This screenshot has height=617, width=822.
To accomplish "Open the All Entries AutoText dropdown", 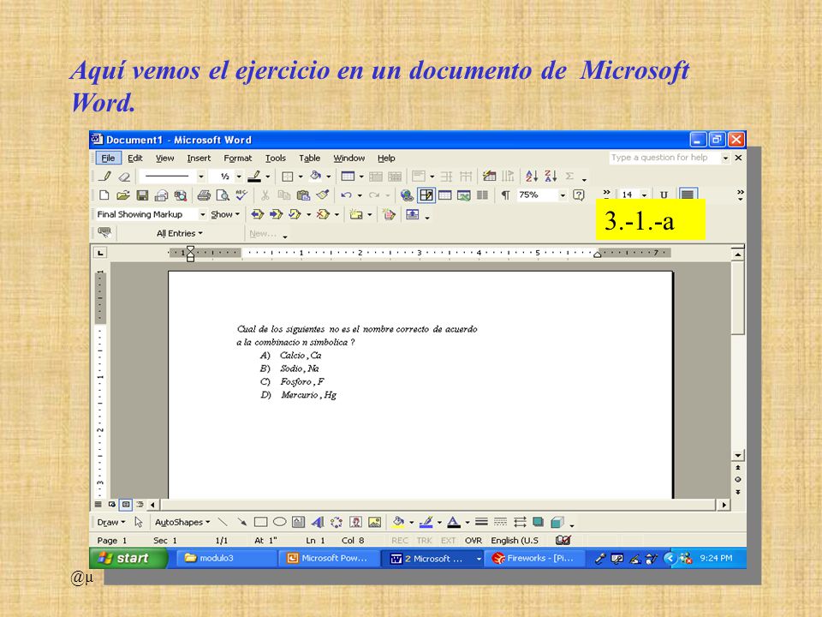I will [x=179, y=233].
